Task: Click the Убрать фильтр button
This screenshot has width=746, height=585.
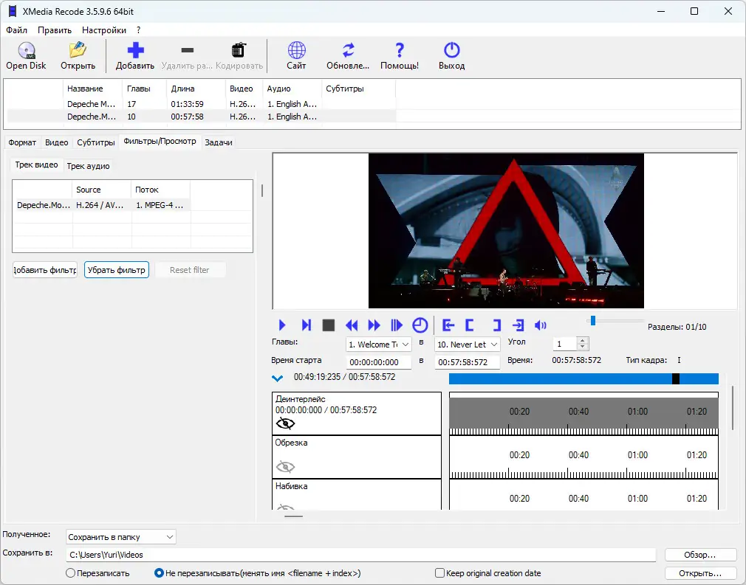Action: [x=117, y=270]
